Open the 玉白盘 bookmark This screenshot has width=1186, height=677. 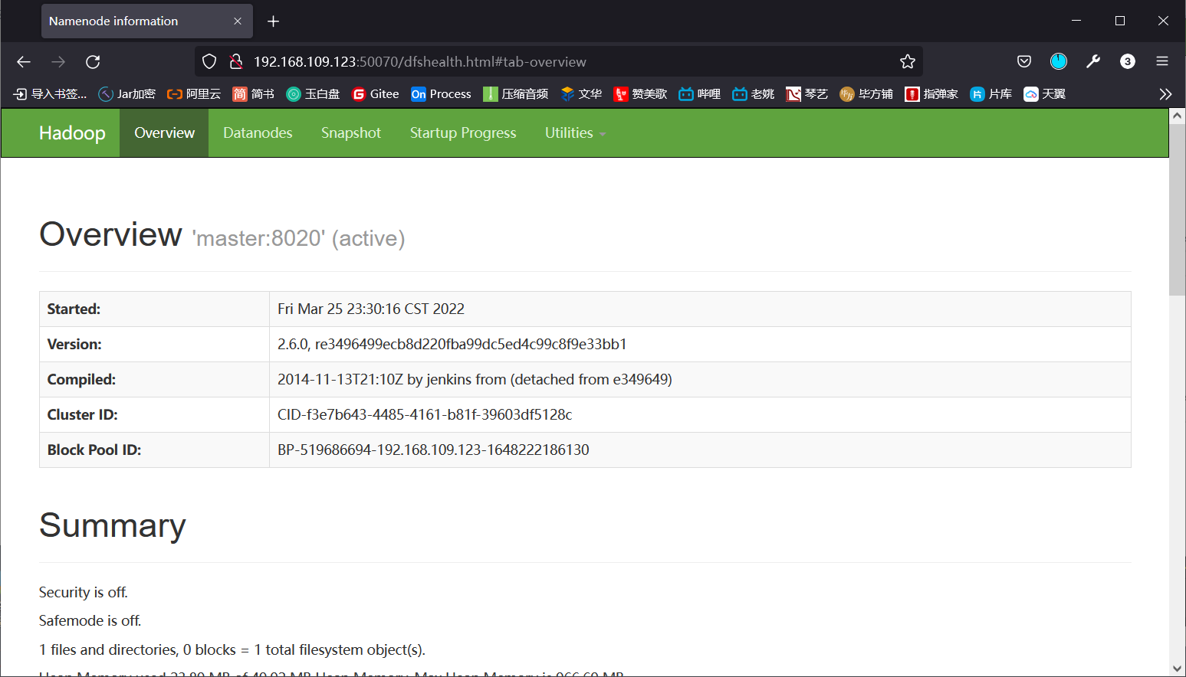(313, 94)
